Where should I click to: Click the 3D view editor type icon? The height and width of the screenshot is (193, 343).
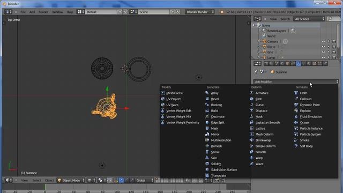coord(9,180)
